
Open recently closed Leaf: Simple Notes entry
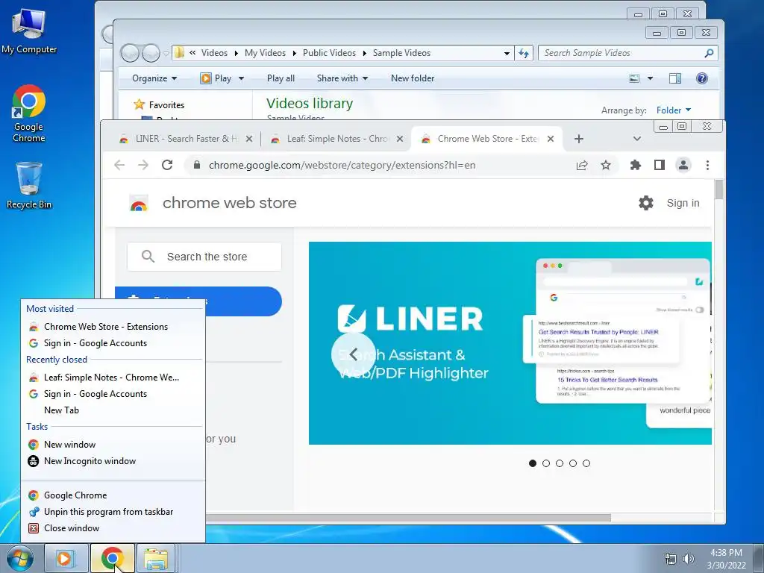point(112,377)
